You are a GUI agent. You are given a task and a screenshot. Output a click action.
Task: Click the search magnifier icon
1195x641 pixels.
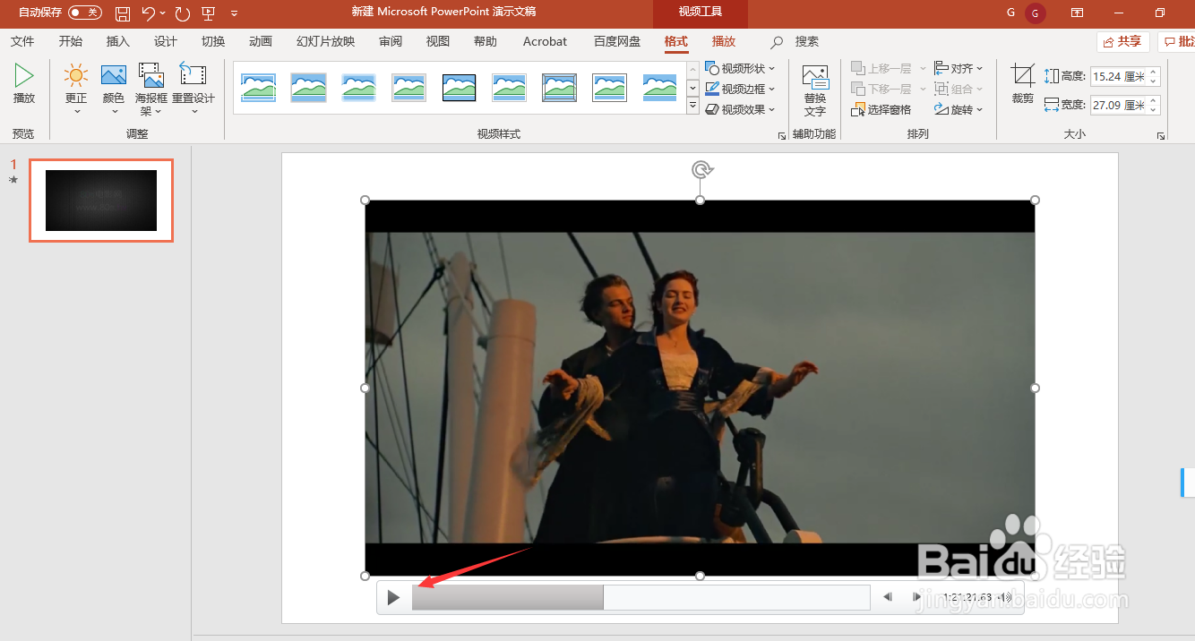click(777, 42)
